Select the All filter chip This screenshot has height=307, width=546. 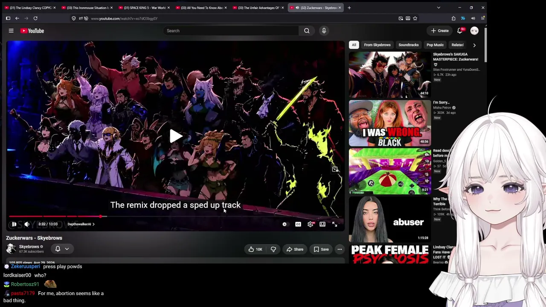tap(354, 45)
